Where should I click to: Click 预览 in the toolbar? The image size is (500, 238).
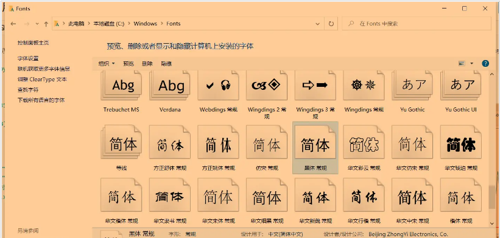129,64
